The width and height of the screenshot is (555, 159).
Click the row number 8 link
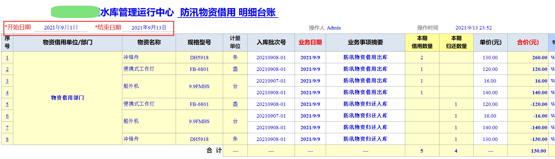(x=7, y=139)
